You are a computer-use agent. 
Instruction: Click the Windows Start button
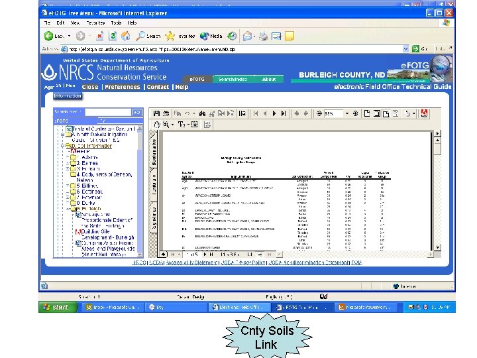[x=57, y=307]
